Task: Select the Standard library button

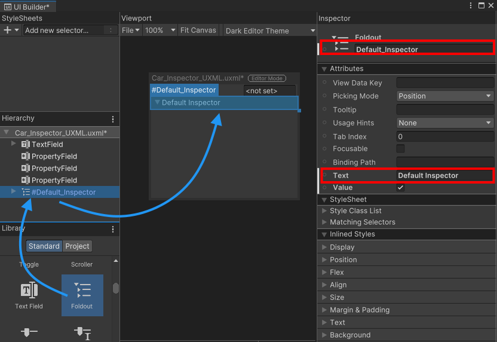Action: pos(44,246)
